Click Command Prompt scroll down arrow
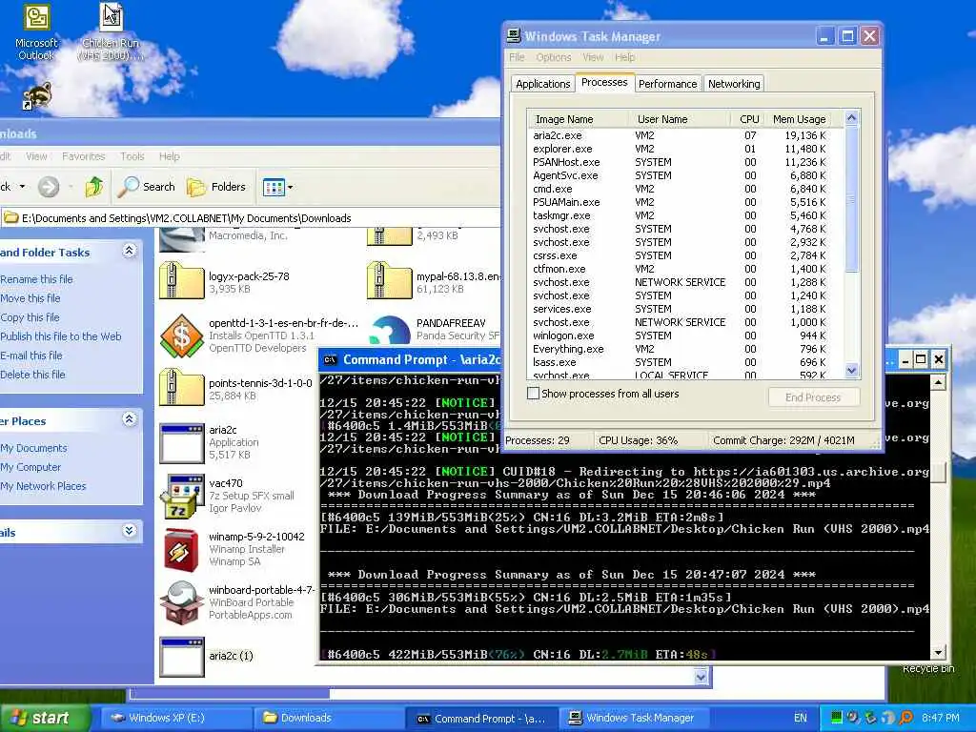976x732 pixels. [938, 652]
